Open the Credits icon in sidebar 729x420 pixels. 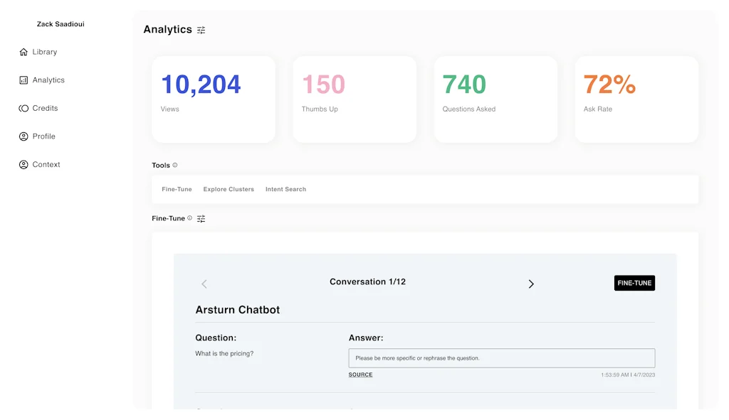point(22,108)
